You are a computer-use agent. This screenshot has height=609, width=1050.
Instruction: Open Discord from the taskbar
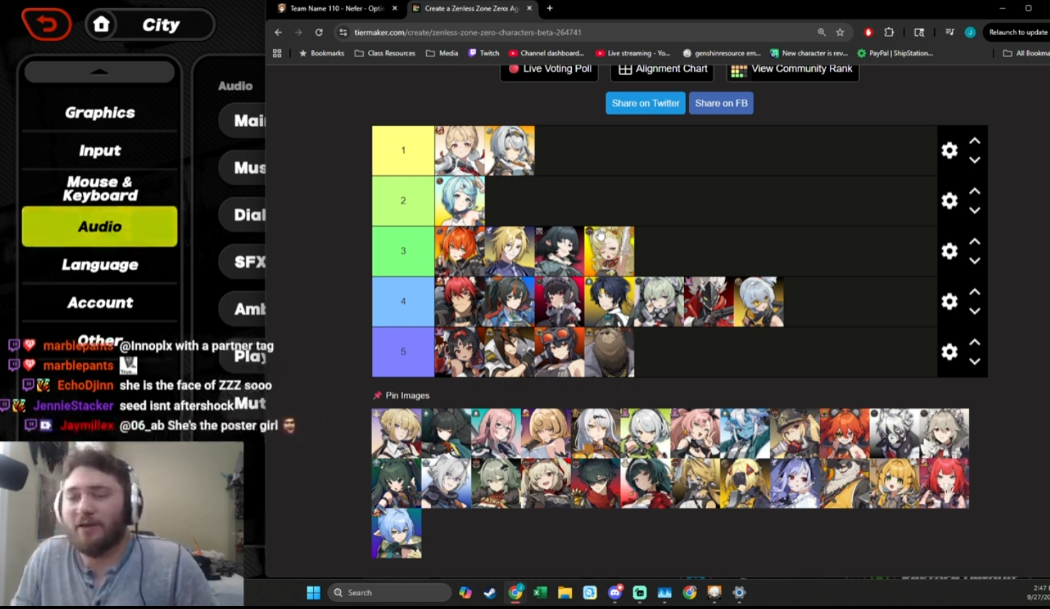[x=615, y=593]
